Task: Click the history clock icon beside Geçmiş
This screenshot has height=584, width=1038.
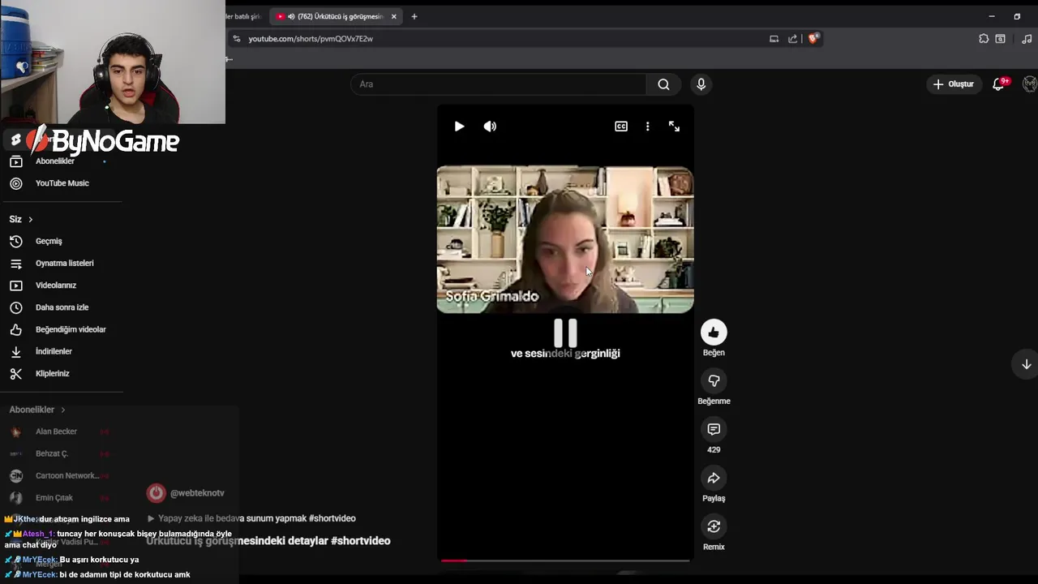Action: [x=15, y=241]
